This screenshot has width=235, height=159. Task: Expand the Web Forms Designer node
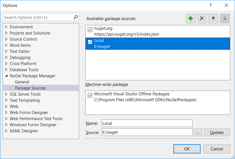point(6,113)
